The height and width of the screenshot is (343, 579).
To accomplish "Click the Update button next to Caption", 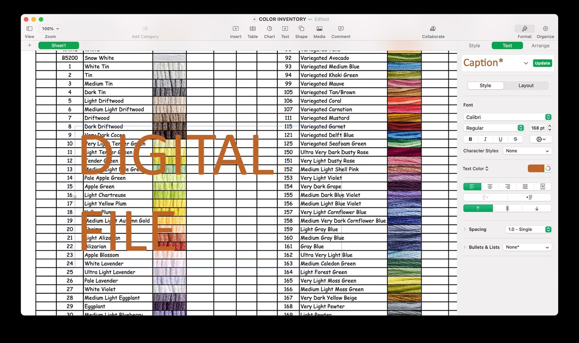I will (x=542, y=63).
